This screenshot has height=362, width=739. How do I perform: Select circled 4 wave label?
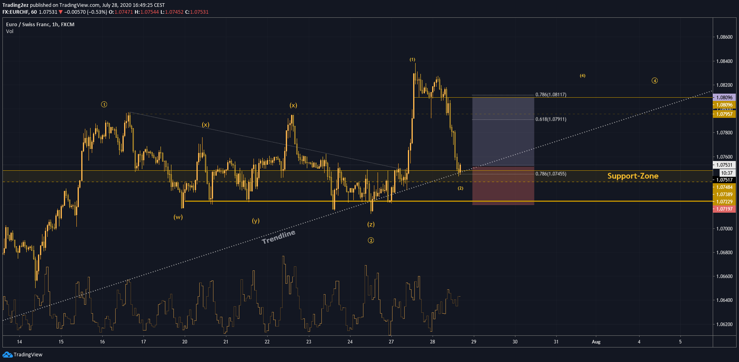(x=655, y=81)
